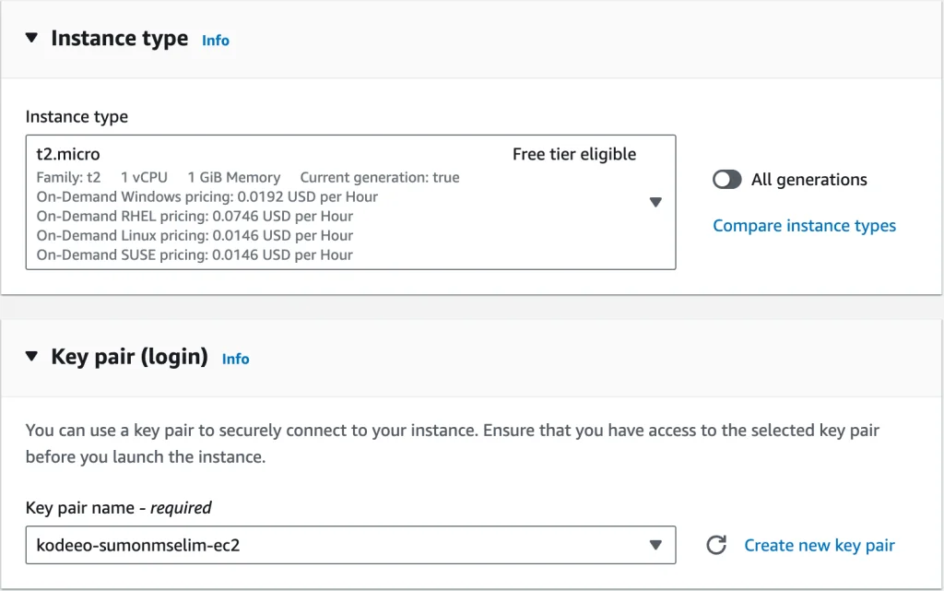Click the Key pair (login) disclosure triangle
The height and width of the screenshot is (591, 944).
click(x=31, y=359)
